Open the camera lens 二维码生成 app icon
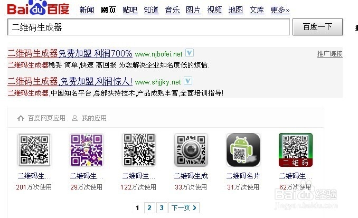 (x=191, y=150)
